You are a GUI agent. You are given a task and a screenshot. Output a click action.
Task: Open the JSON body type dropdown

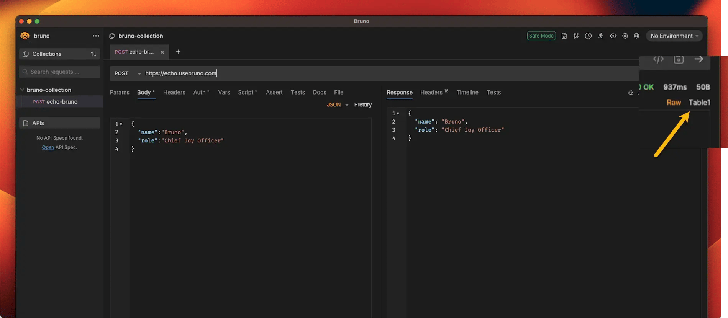coord(337,105)
